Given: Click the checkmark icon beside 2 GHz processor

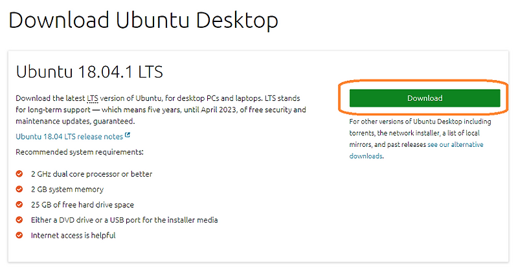Looking at the screenshot, I should [x=19, y=174].
